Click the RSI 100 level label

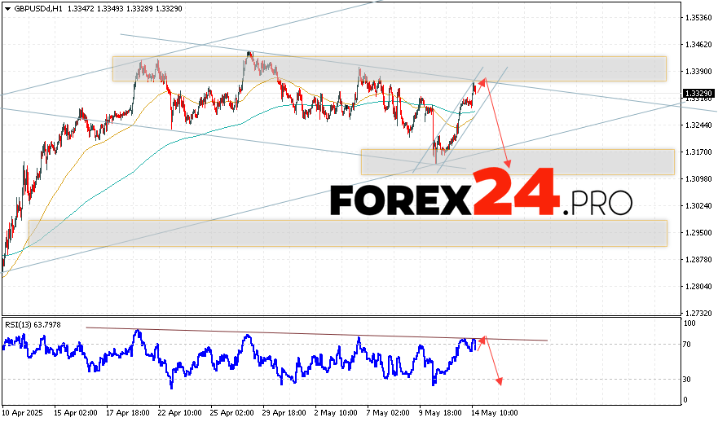coord(689,323)
